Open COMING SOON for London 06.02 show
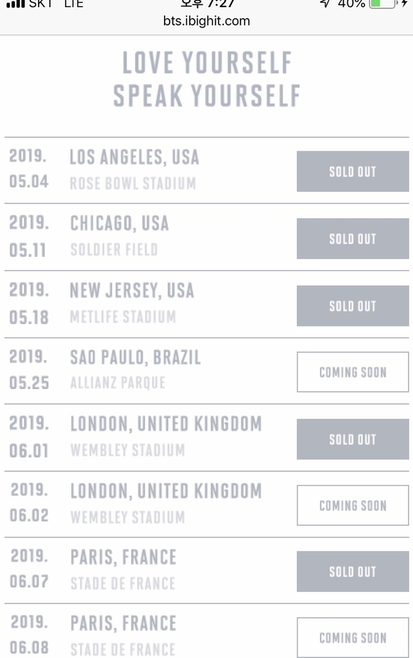This screenshot has height=658, width=413. tap(352, 505)
